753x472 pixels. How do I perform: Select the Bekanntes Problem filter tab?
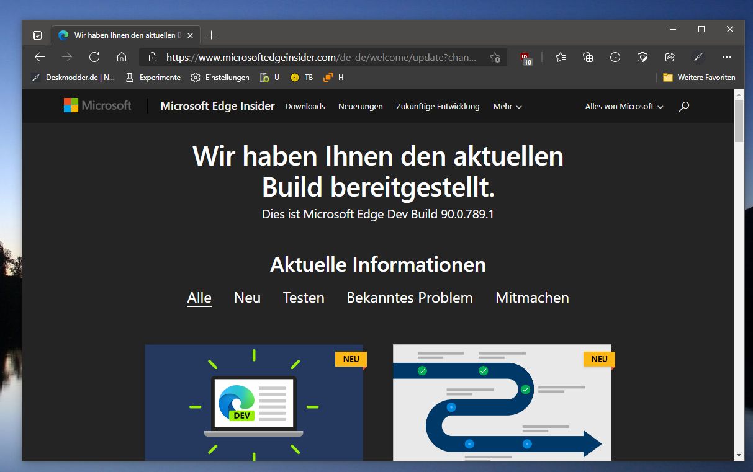410,298
